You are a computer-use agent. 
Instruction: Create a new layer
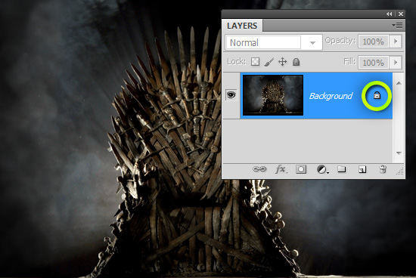coord(362,169)
